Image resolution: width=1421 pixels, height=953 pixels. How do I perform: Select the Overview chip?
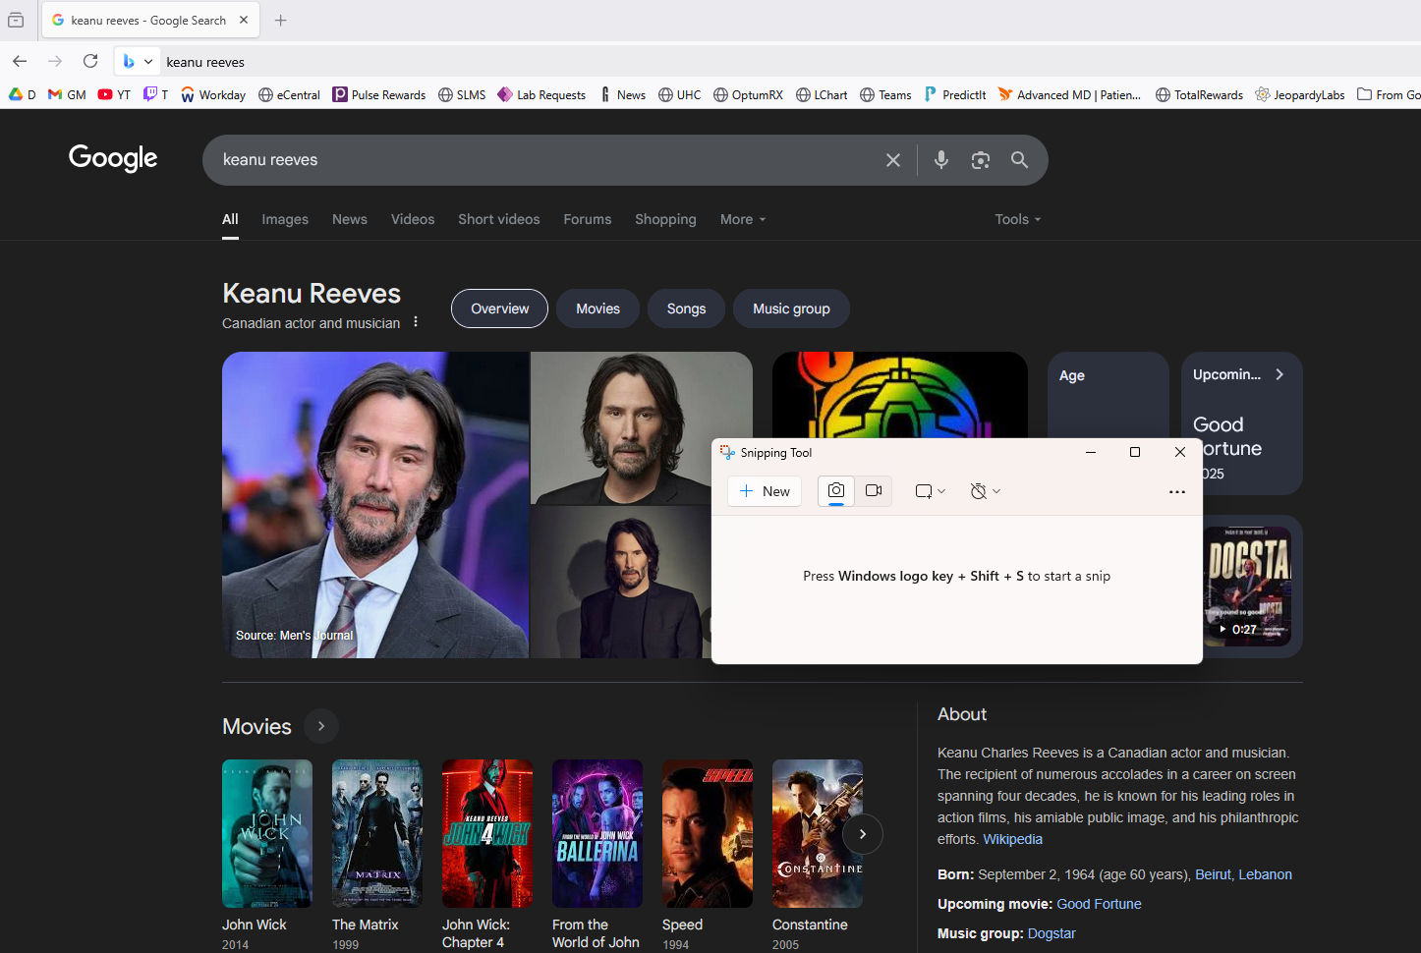click(499, 308)
